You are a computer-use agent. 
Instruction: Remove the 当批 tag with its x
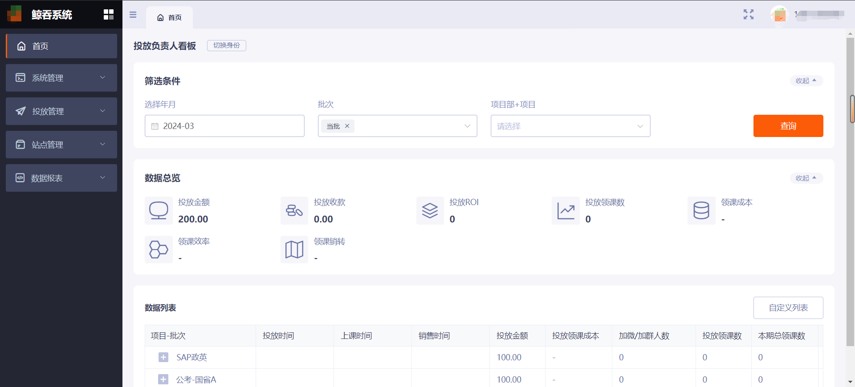[x=347, y=126]
